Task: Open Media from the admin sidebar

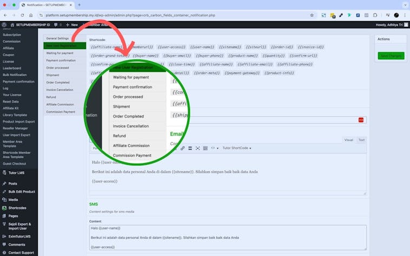Action: (13, 199)
